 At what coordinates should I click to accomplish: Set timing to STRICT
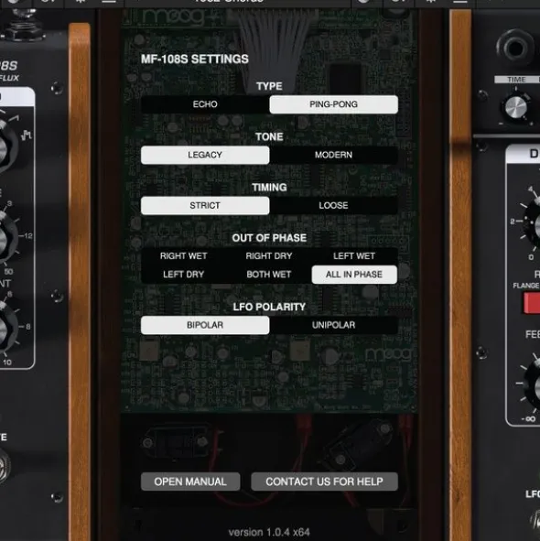(x=205, y=206)
